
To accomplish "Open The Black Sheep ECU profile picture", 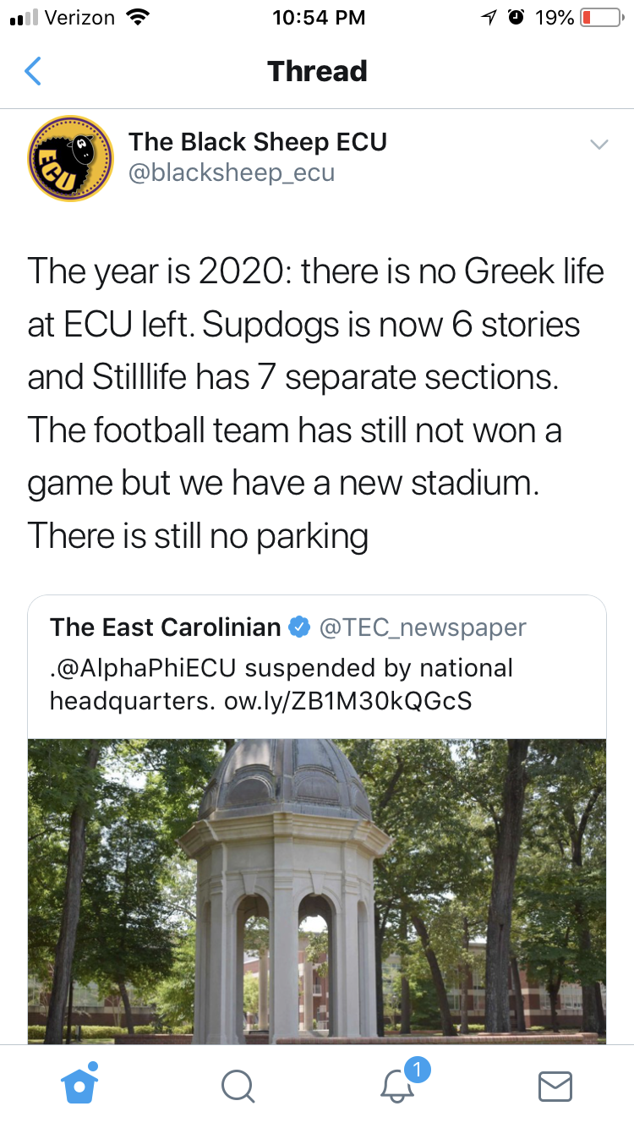I will (70, 158).
